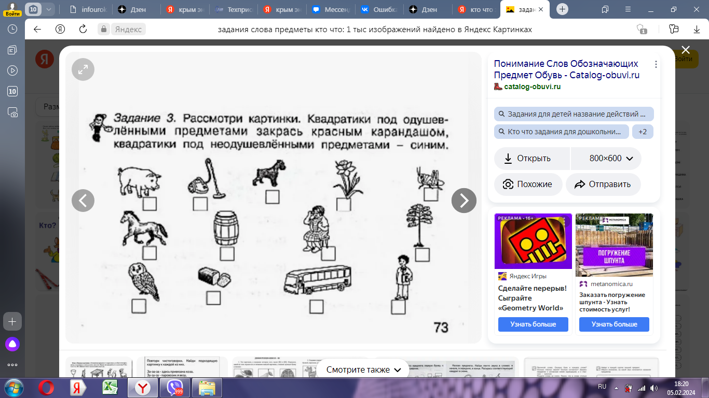Image resolution: width=709 pixels, height=398 pixels.
Task: Expand the Смотрите также section
Action: pos(364,370)
